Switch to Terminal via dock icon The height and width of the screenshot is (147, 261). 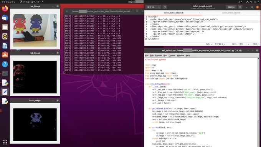[x=5, y=73]
